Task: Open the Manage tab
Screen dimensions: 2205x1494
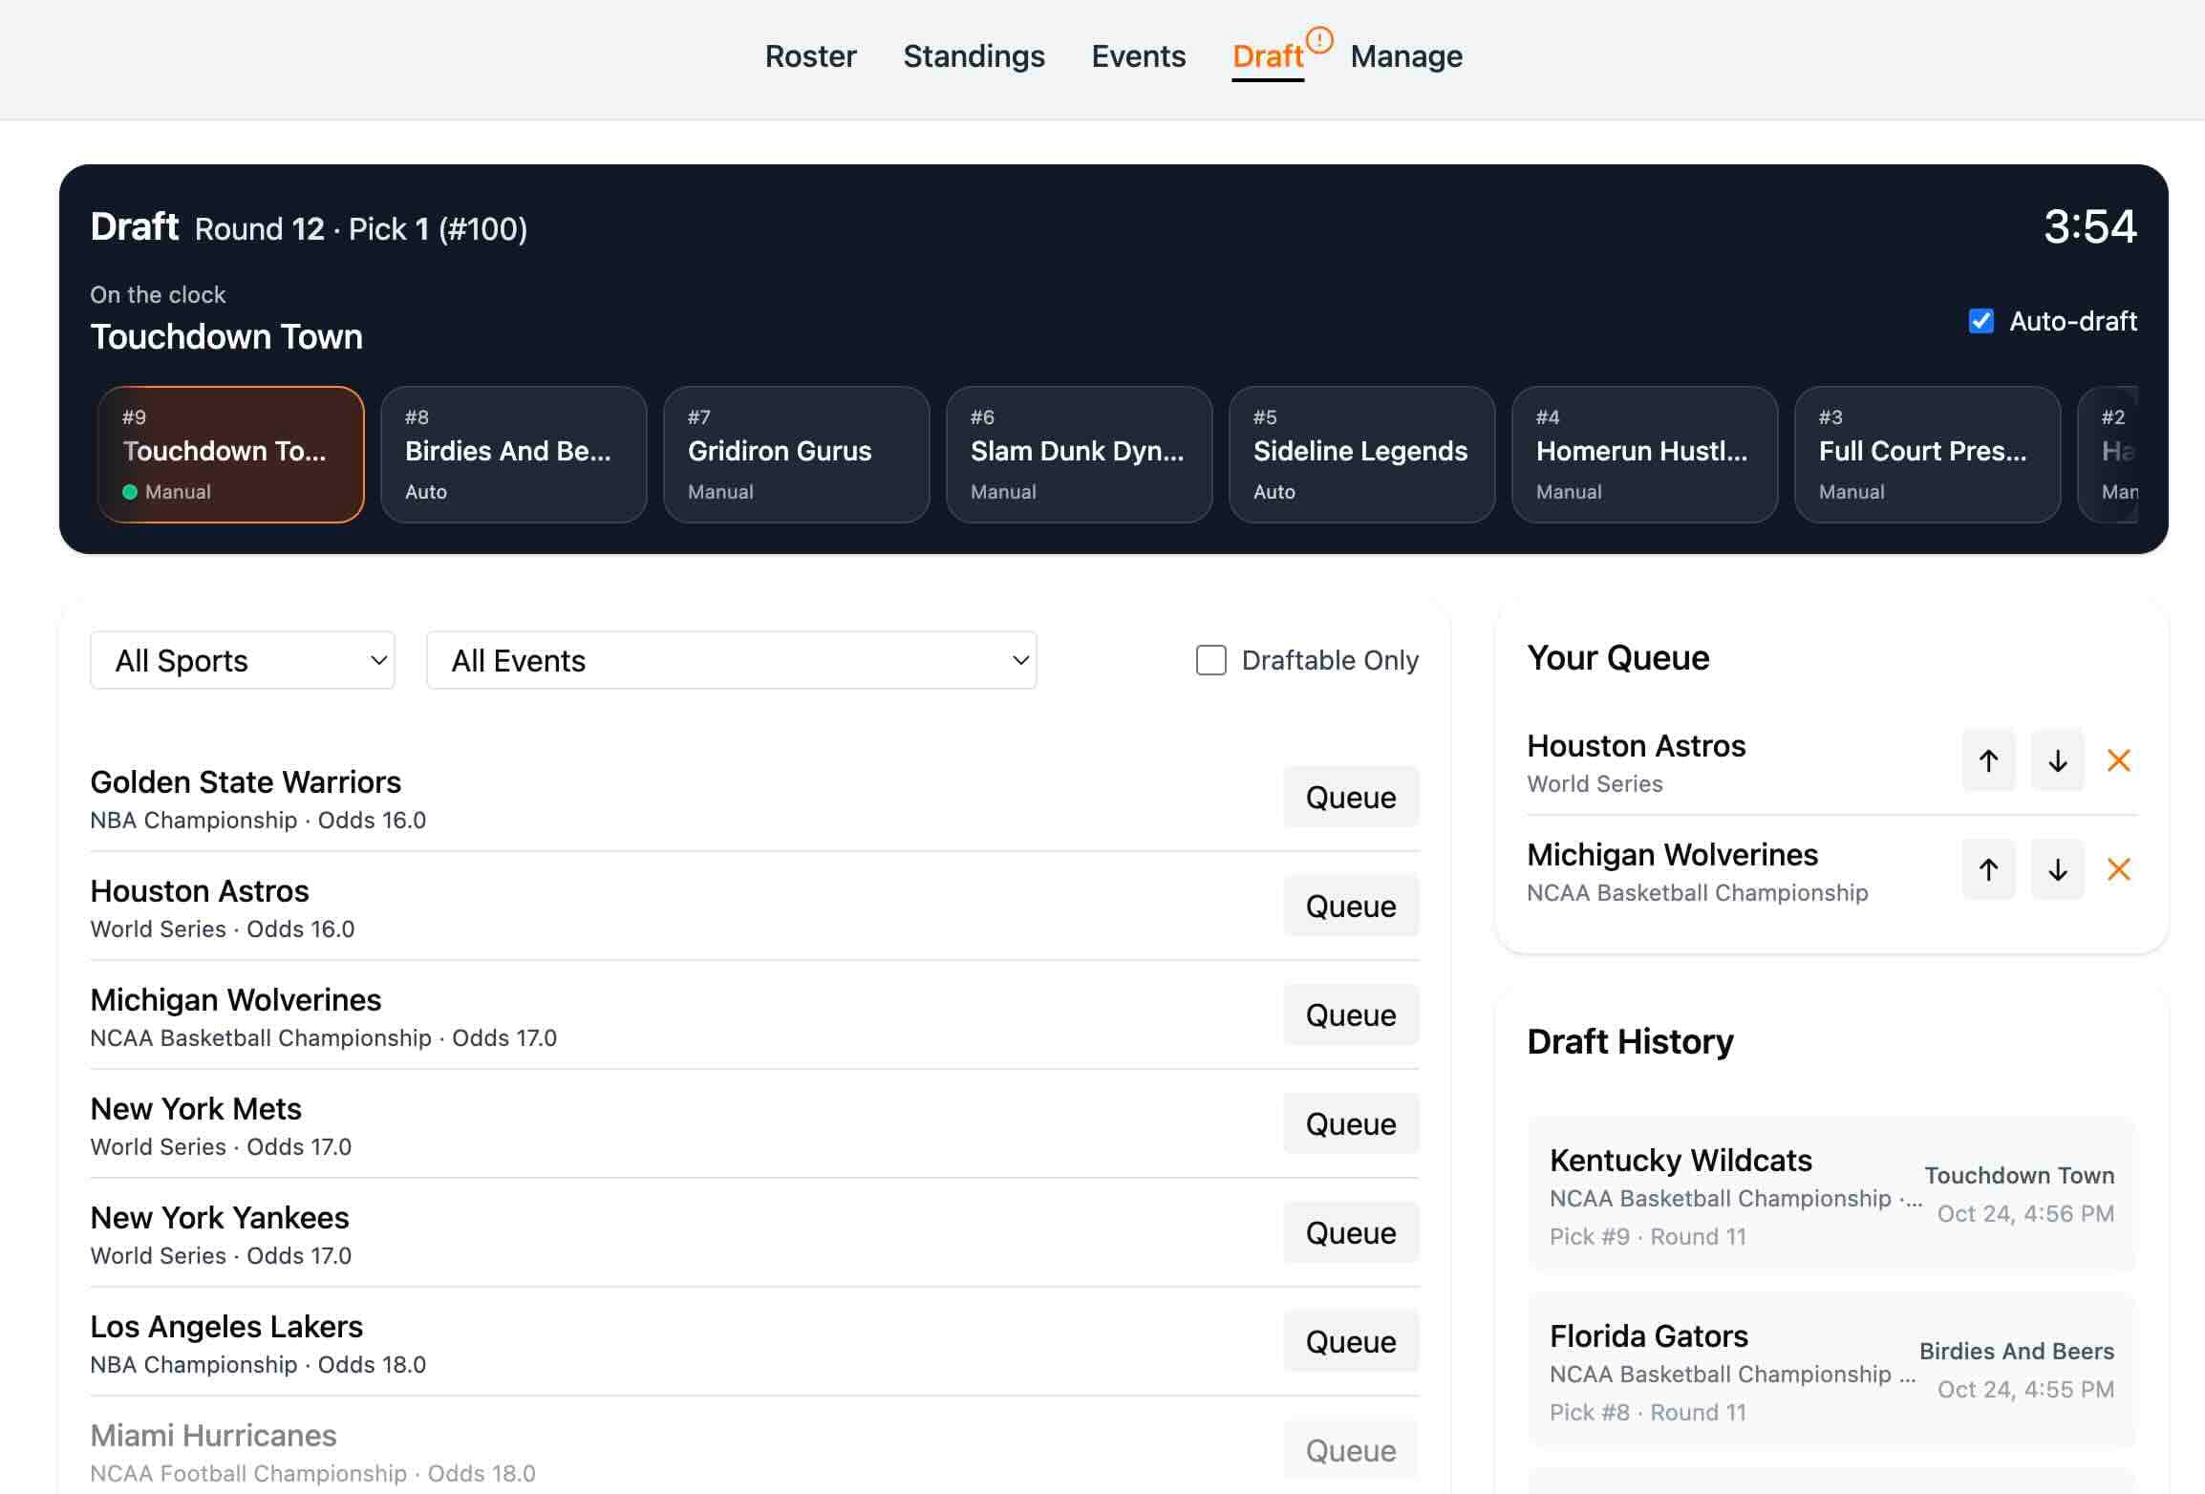Action: tap(1406, 56)
